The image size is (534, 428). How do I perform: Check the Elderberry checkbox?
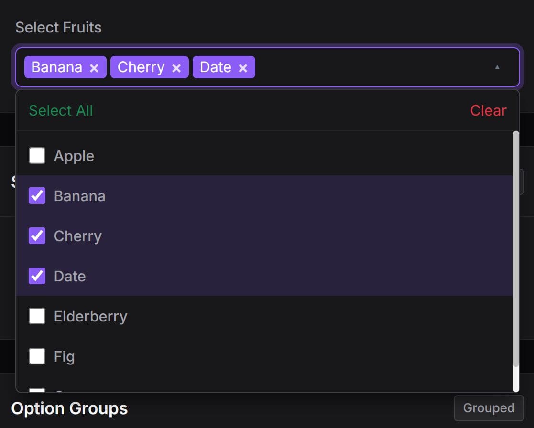37,316
